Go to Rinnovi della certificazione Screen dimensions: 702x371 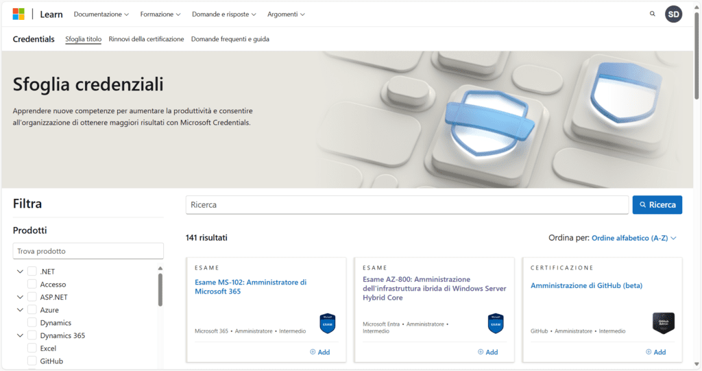pos(147,39)
